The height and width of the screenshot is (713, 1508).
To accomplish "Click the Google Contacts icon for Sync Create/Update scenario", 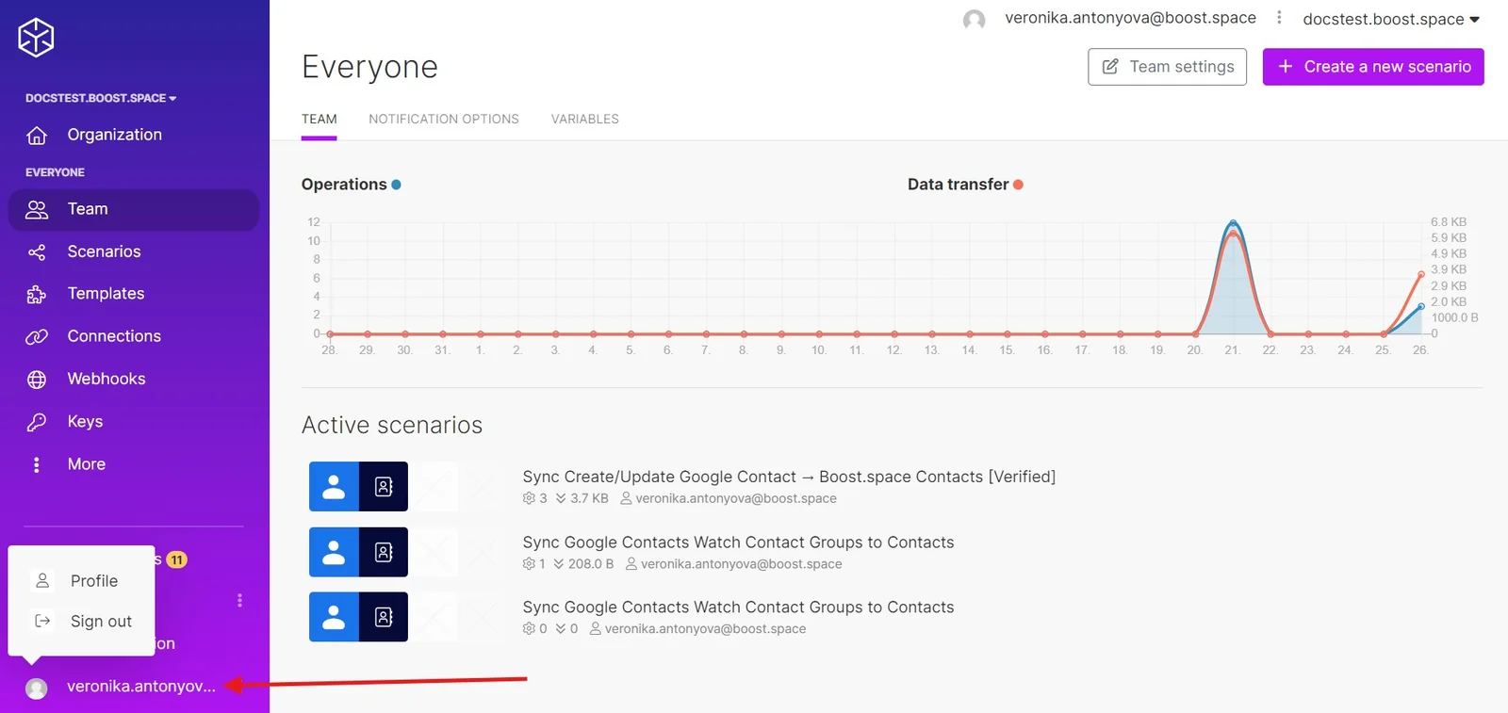I will click(334, 486).
